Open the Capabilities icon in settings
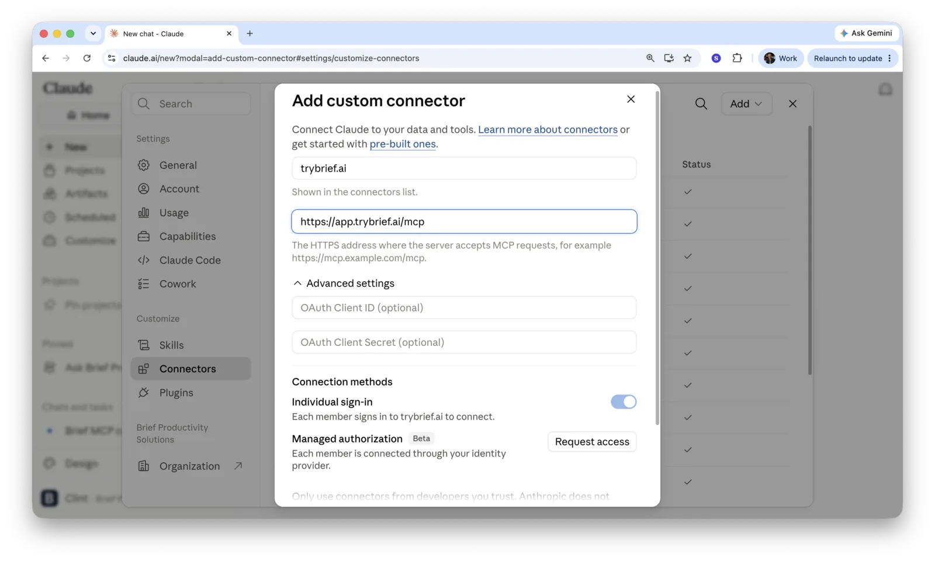Screen dimensions: 935x561 tap(144, 236)
